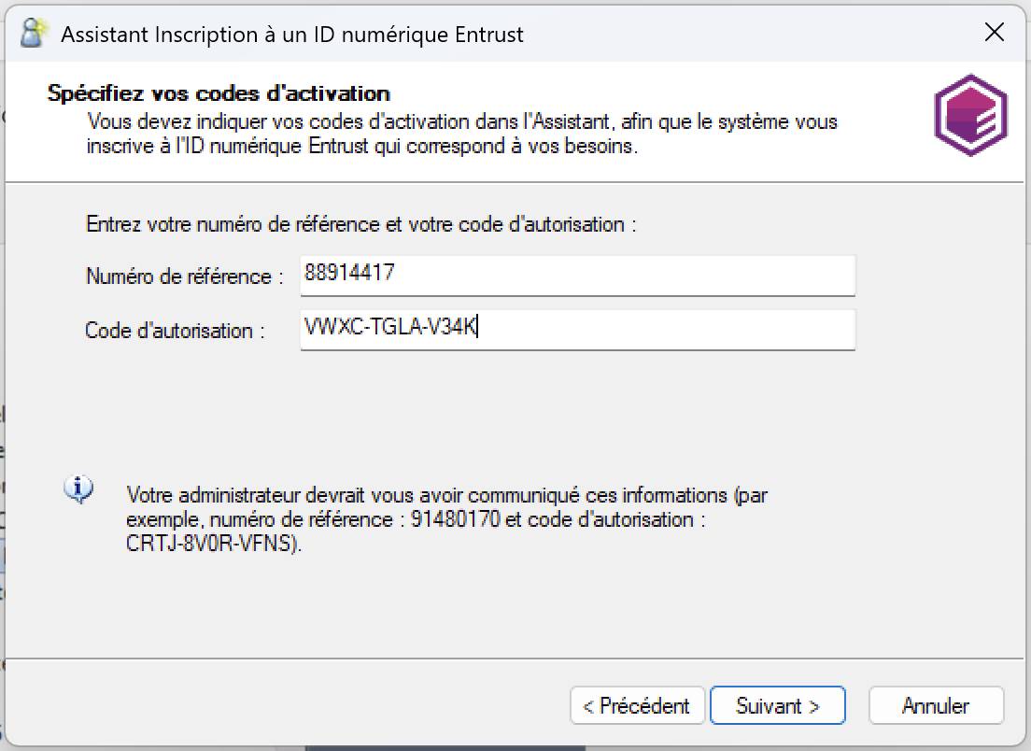Close the Entrust enrollment wizard window
This screenshot has height=751, width=1031.
[995, 33]
